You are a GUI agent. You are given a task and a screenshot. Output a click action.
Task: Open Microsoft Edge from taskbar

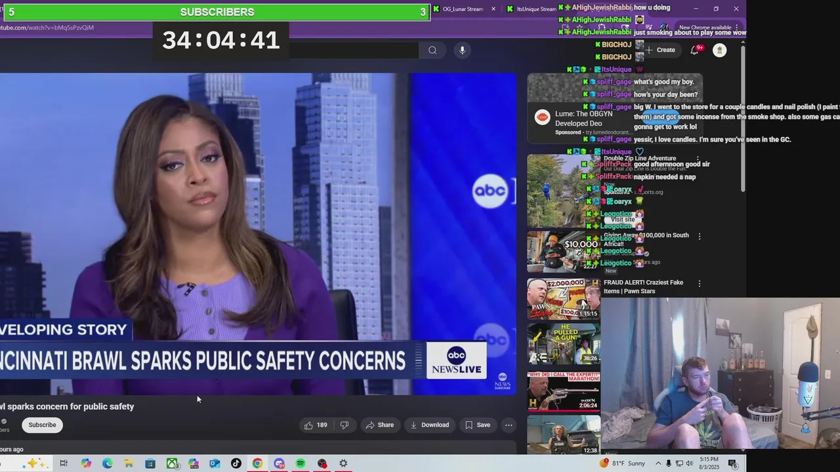(x=108, y=463)
